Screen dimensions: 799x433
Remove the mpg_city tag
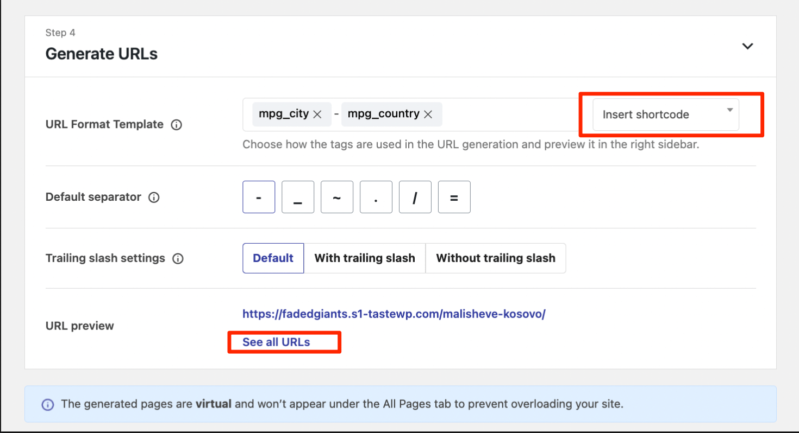click(x=318, y=114)
